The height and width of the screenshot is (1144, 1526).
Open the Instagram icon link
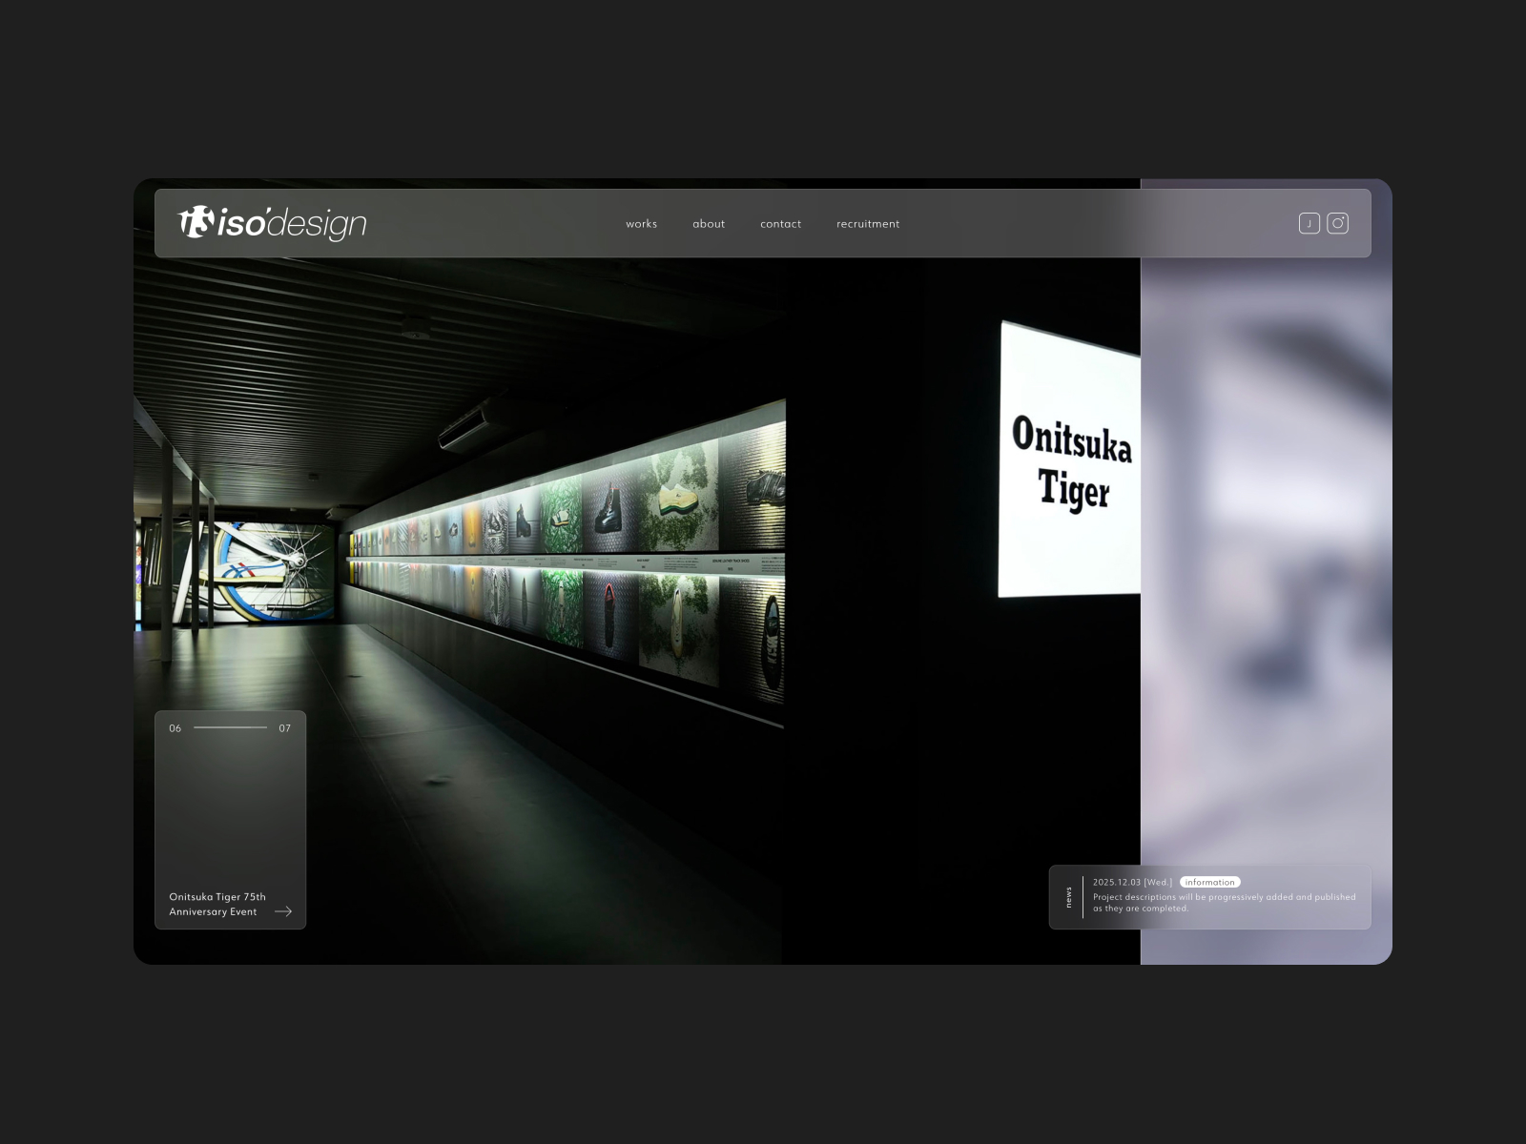tap(1337, 223)
